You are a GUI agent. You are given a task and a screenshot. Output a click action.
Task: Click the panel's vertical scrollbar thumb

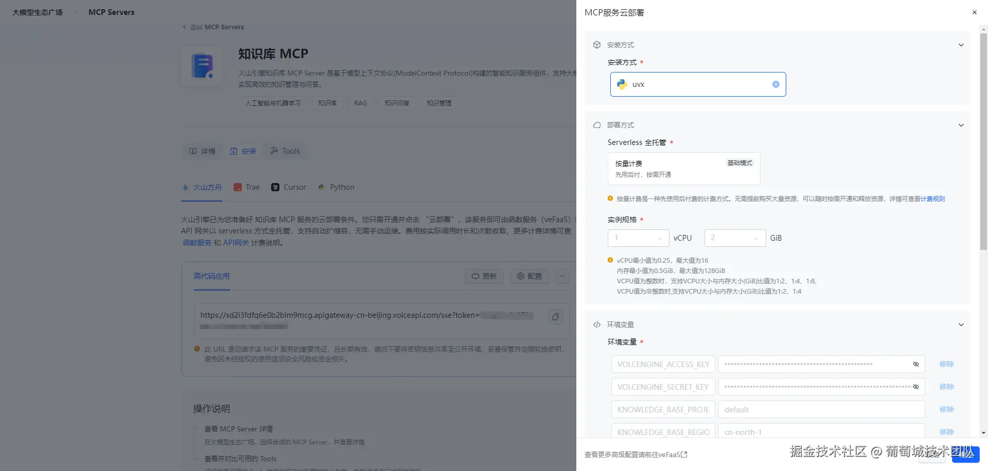(983, 141)
